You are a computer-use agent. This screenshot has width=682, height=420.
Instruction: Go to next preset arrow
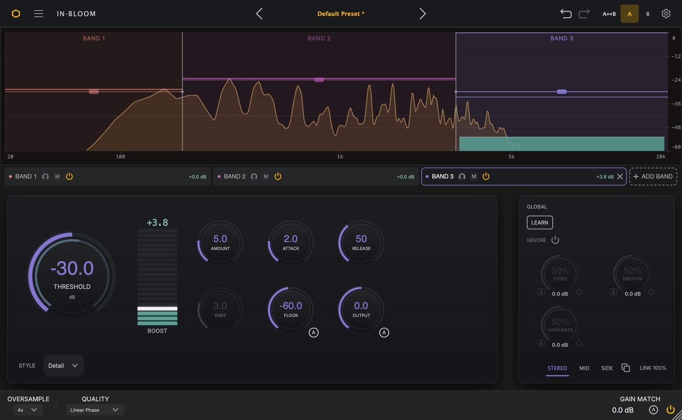(x=422, y=14)
